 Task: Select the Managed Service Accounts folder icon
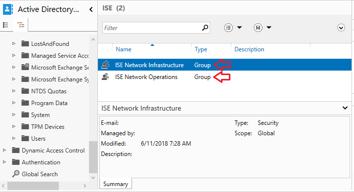(25, 55)
